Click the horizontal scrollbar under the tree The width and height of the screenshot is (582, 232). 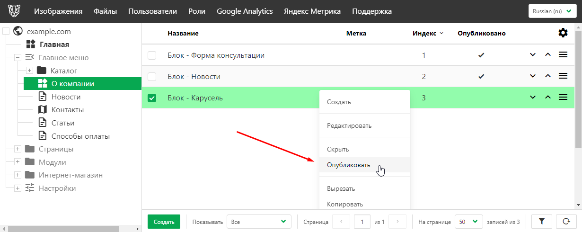(62, 229)
